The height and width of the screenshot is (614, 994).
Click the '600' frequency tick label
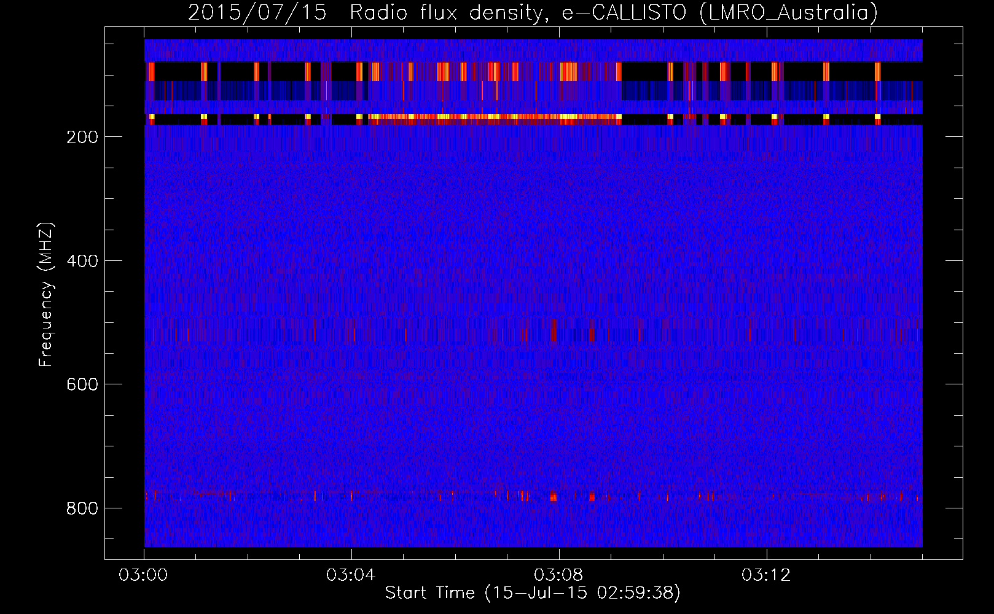pos(82,384)
